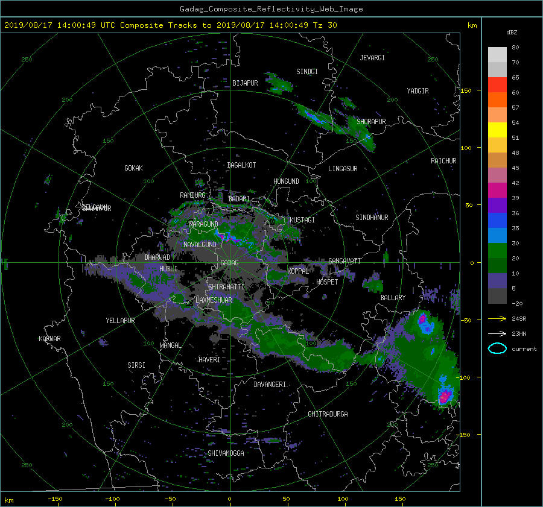Screen dimensions: 543x507
Task: Click the intense storm cell southeast of Ballary
Action: (x=445, y=395)
